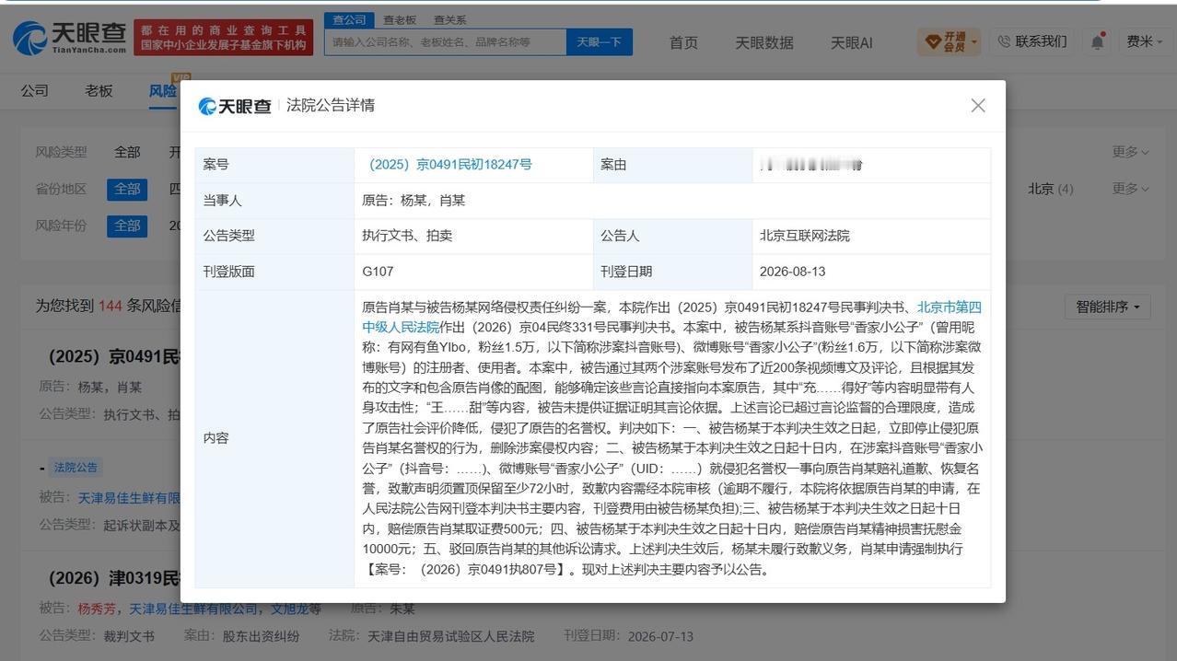Open the 智能排序 sort dropdown
The height and width of the screenshot is (661, 1177).
[1107, 307]
